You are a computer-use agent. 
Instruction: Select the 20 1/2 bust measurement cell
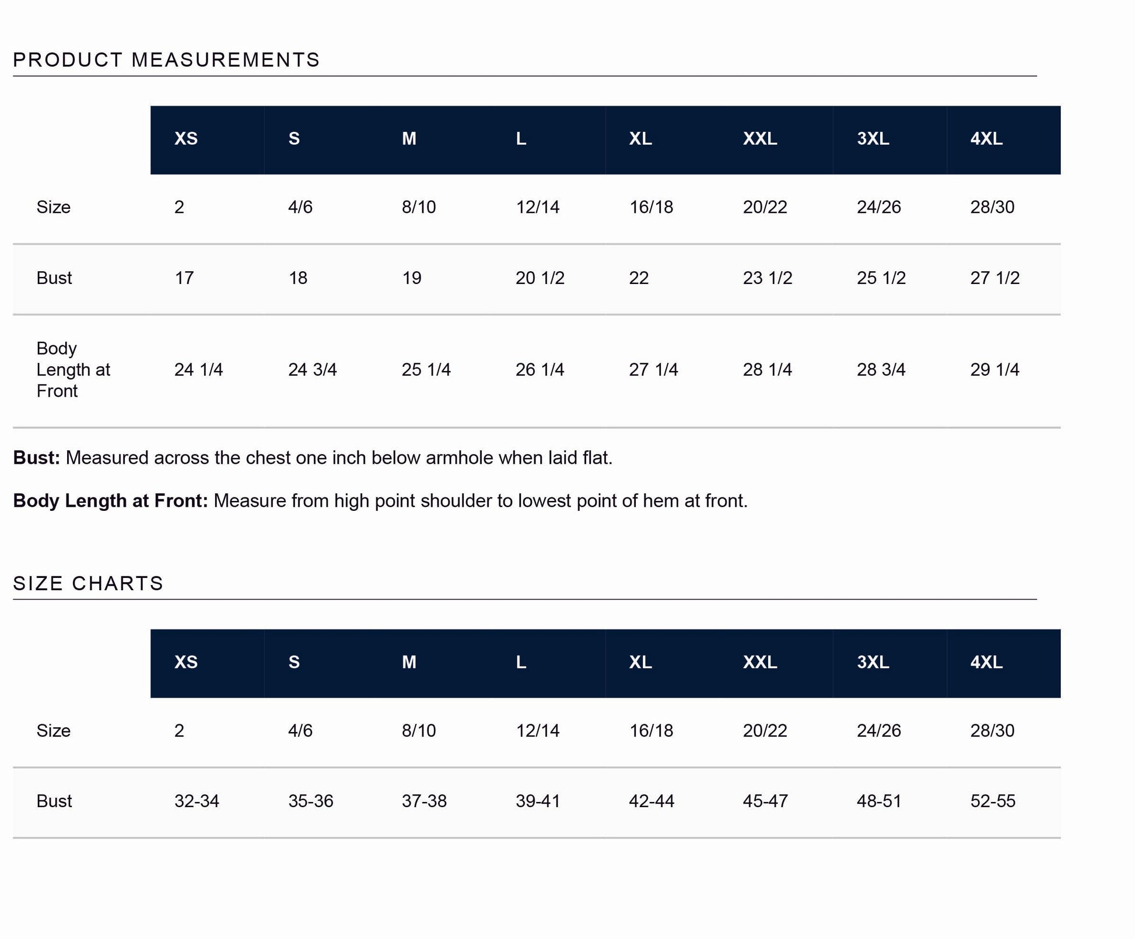540,278
